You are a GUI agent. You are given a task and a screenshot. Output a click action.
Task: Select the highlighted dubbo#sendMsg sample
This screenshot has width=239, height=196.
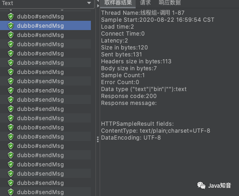coord(46,25)
